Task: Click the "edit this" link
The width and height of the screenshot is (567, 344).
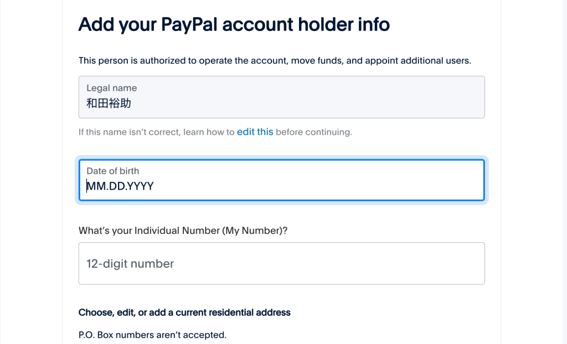Action: 255,132
